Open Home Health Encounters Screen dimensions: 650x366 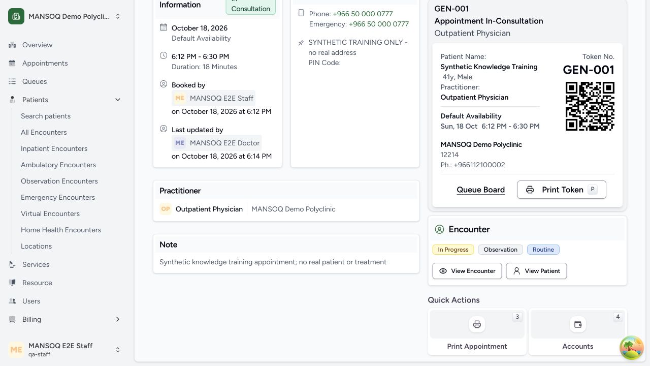tap(61, 230)
